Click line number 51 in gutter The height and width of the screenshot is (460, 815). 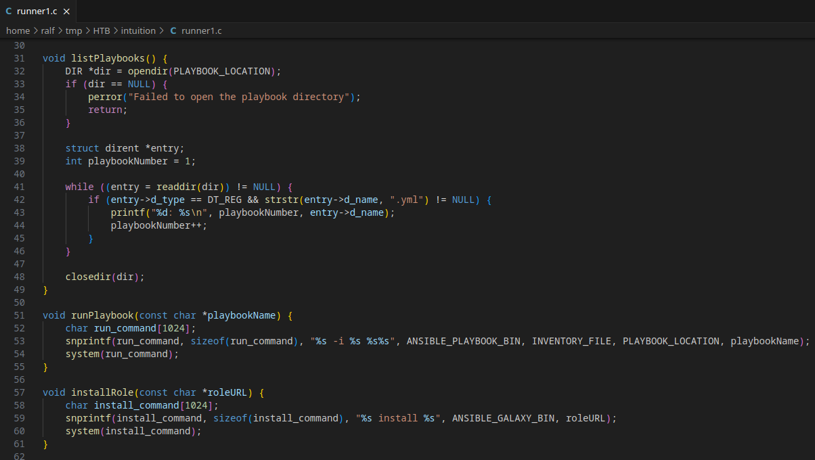coord(19,315)
